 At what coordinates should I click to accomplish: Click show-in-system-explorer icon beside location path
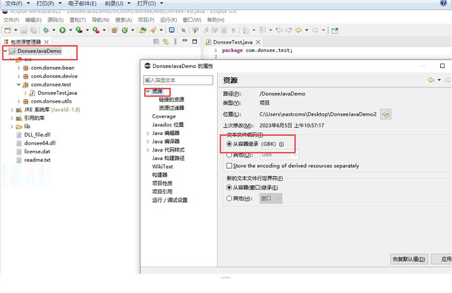(x=385, y=114)
